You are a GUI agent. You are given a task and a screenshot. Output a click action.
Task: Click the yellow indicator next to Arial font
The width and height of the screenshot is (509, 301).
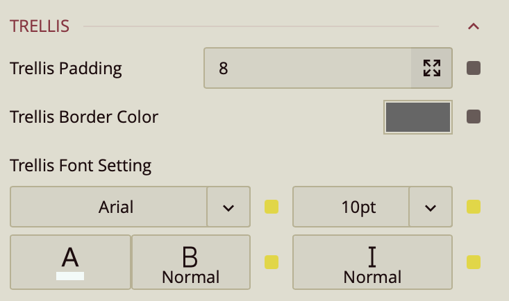click(x=272, y=207)
